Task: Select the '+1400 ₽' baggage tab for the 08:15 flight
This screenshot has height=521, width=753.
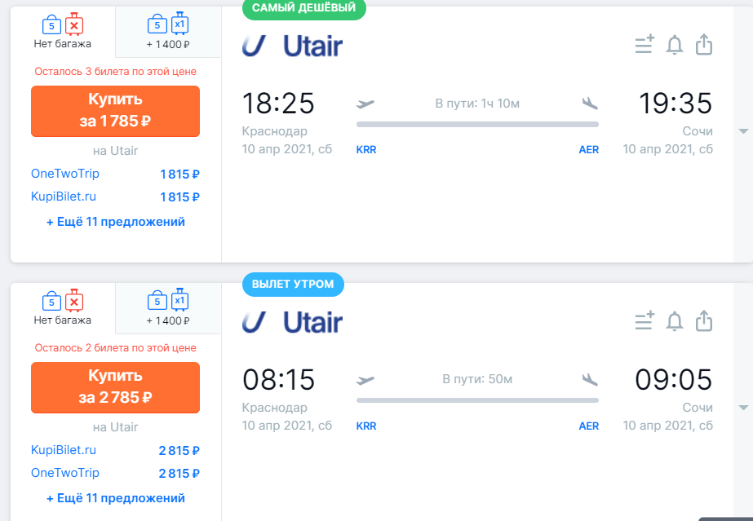Action: tap(168, 308)
